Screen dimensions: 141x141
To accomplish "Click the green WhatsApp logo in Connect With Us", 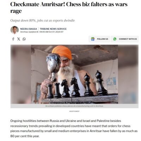I will click(x=115, y=39).
